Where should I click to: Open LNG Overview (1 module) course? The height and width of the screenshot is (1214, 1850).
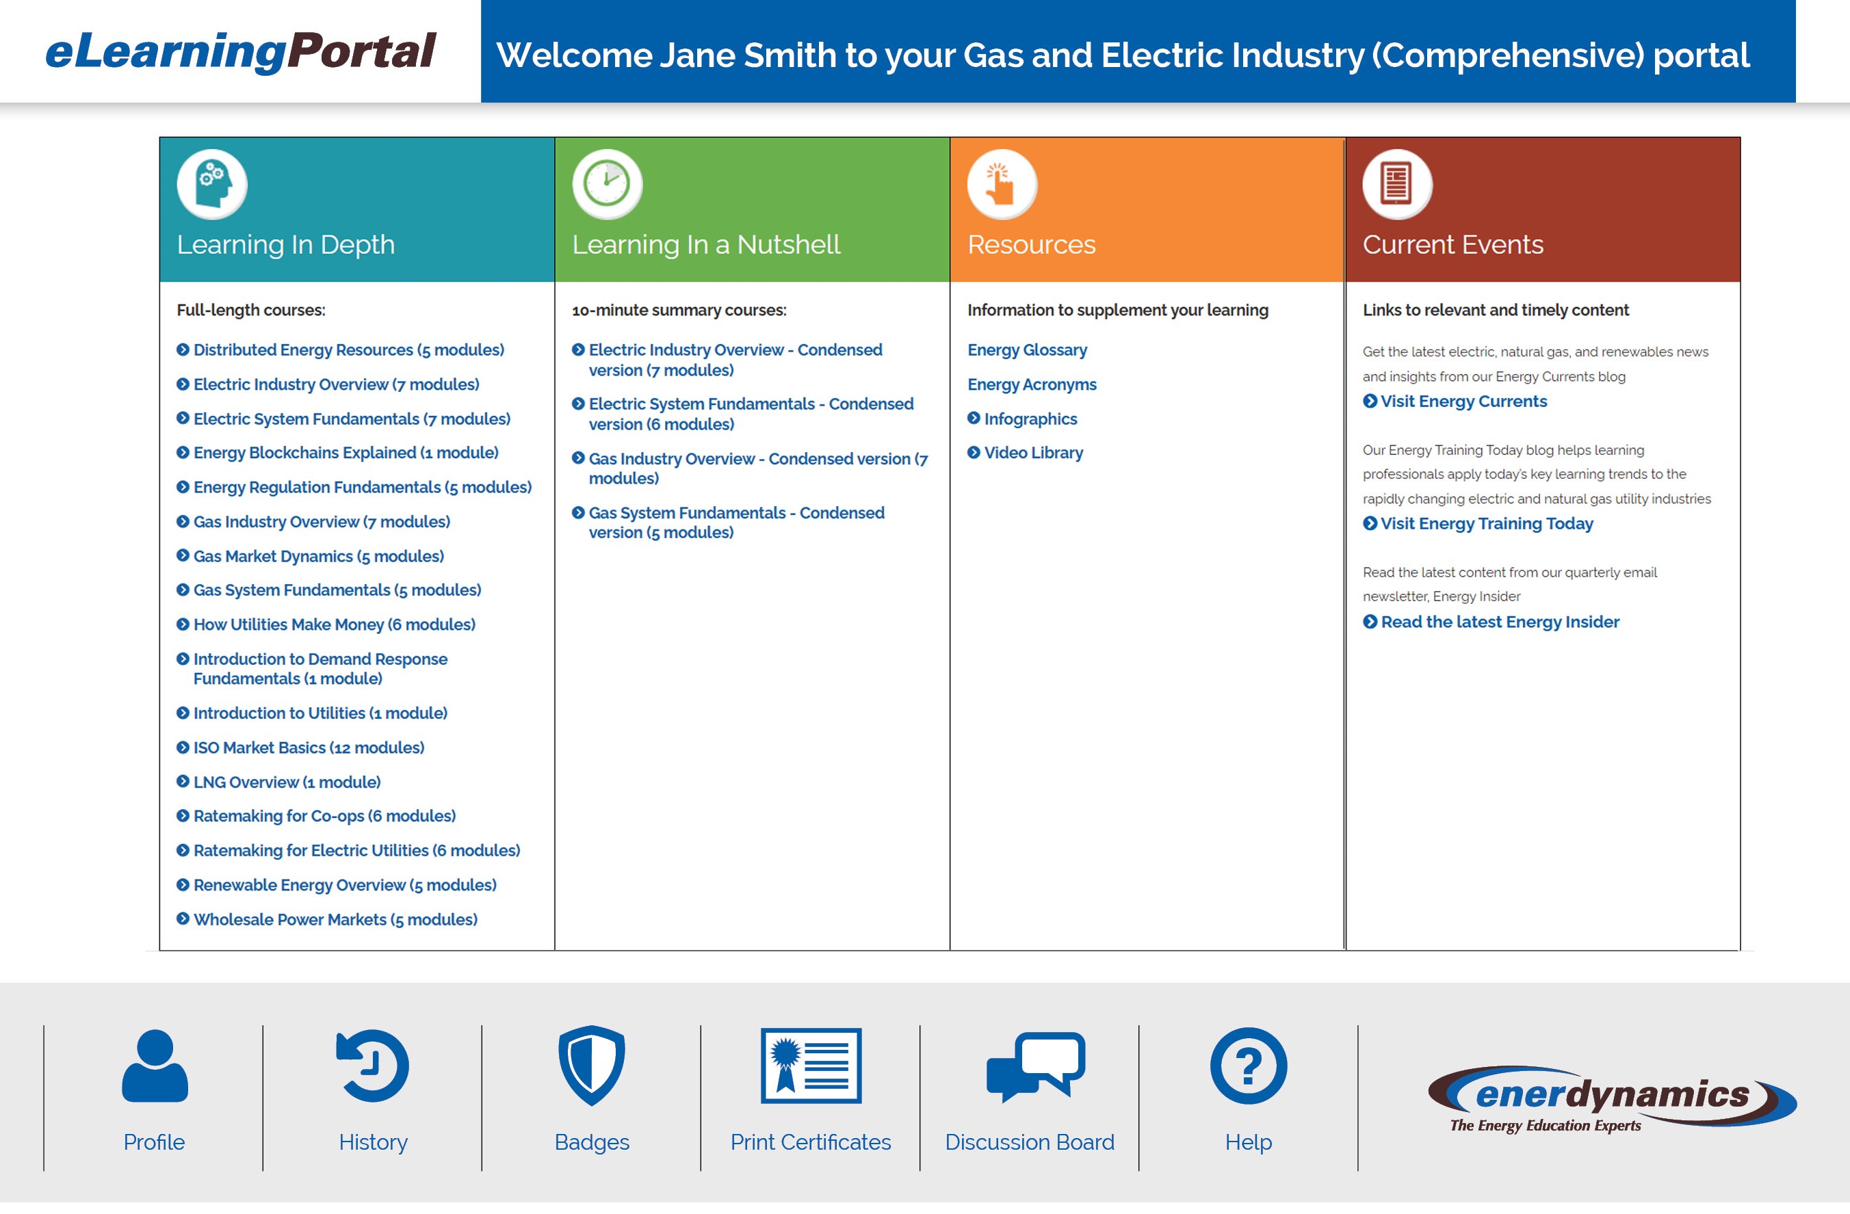[x=287, y=782]
